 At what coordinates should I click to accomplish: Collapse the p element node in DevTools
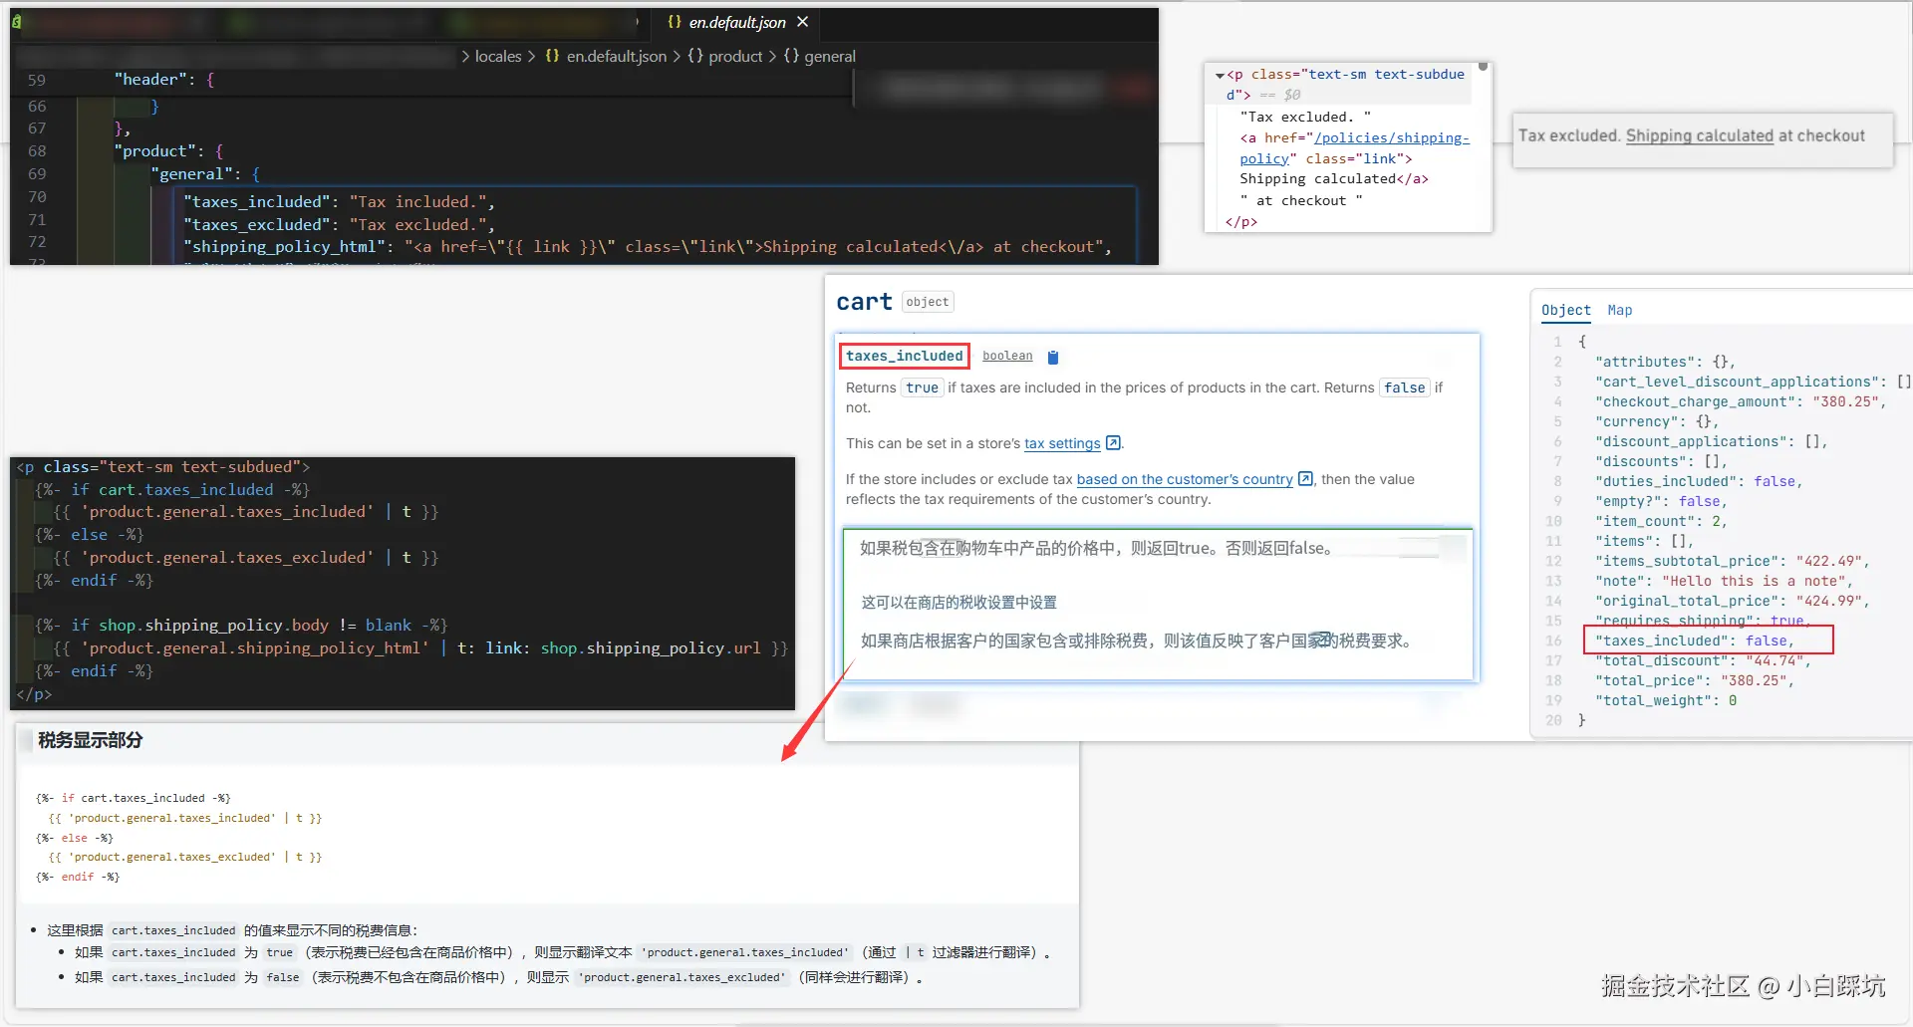[1220, 75]
